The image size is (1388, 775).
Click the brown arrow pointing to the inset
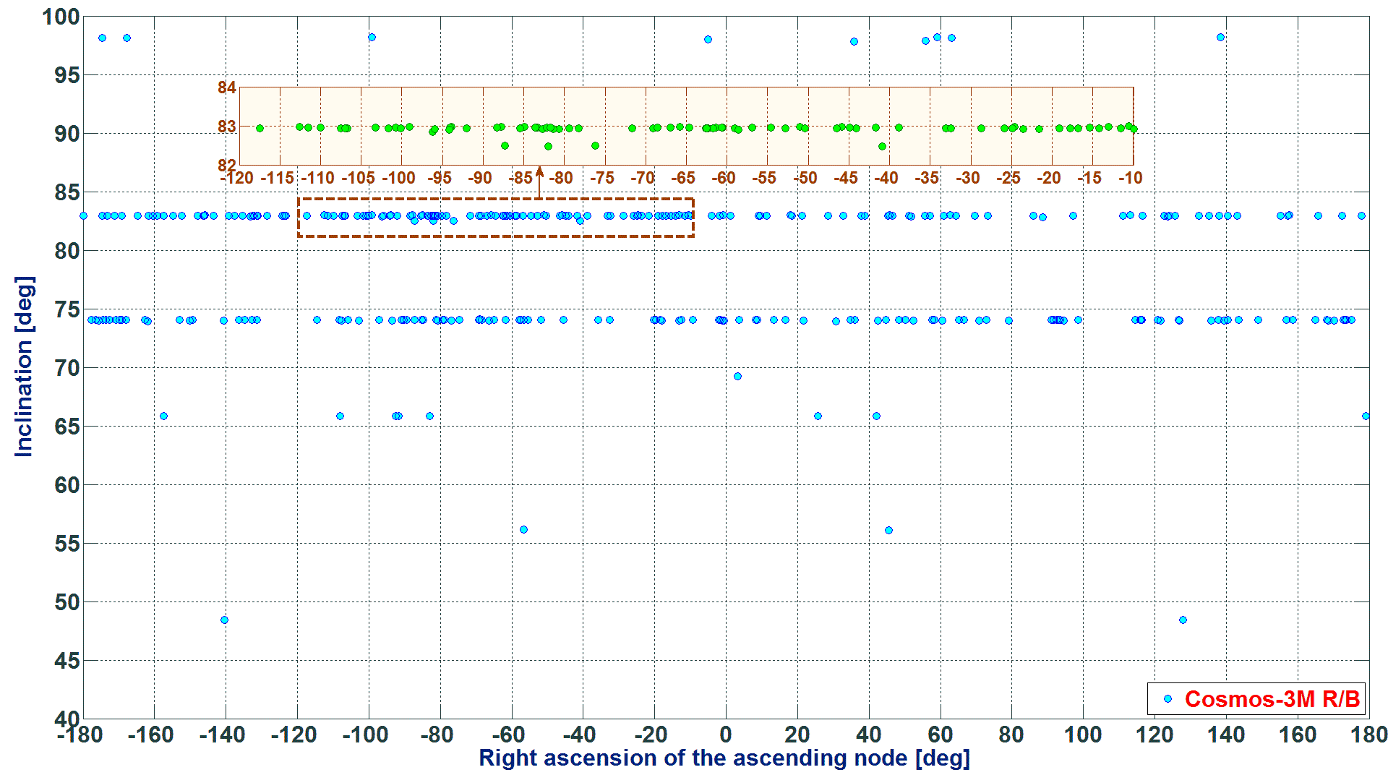[539, 182]
